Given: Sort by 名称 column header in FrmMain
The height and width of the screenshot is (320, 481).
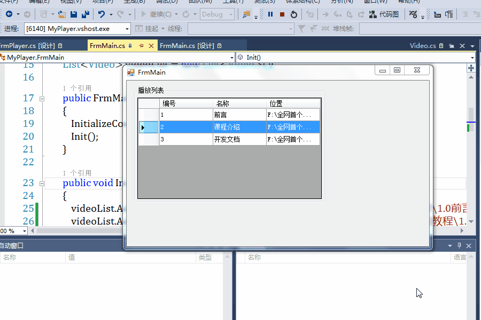Looking at the screenshot, I should point(239,103).
